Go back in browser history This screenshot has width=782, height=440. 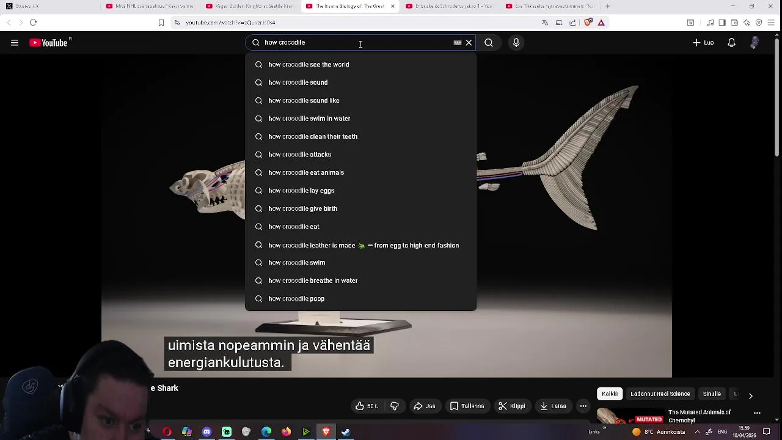pyautogui.click(x=9, y=23)
